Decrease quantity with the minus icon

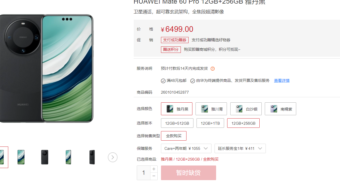point(154,176)
